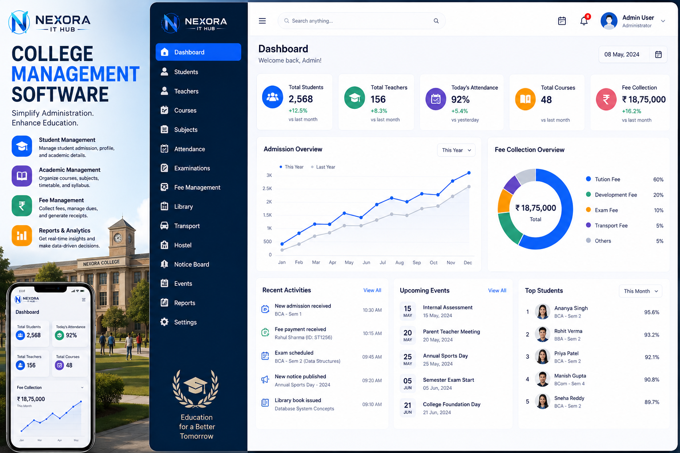
Task: Open the calendar icon in top header
Action: pos(562,21)
